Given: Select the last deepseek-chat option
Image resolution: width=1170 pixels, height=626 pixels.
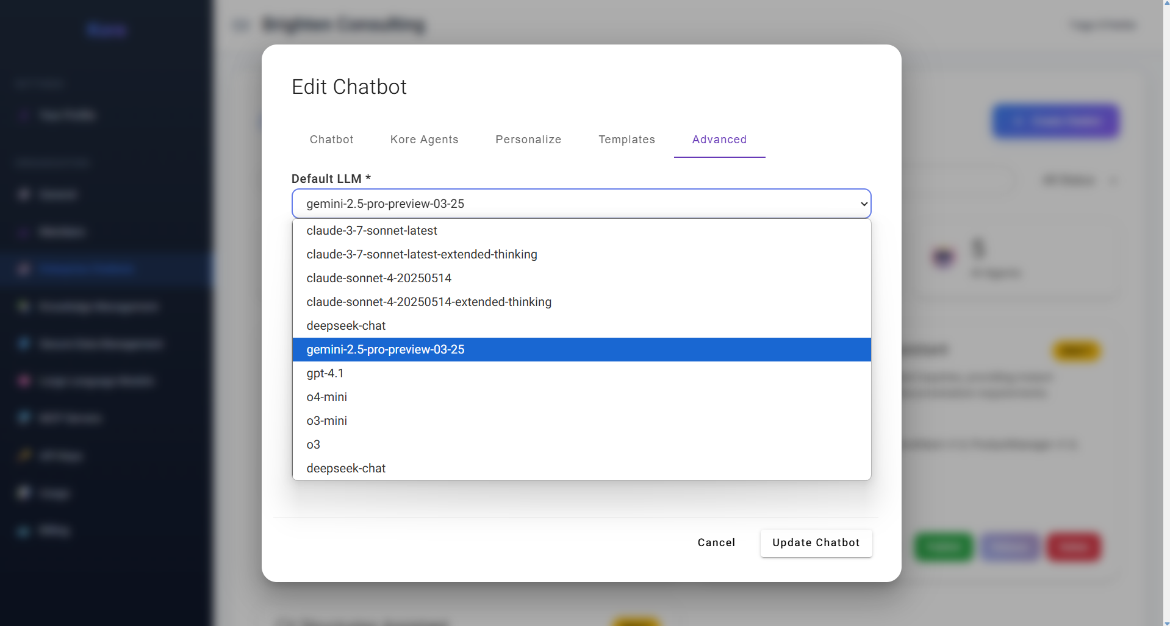Looking at the screenshot, I should [x=581, y=468].
